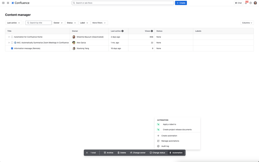Screen dimensions: 259x162
Task: Click the Audit log check icon
Action: pos(158,146)
